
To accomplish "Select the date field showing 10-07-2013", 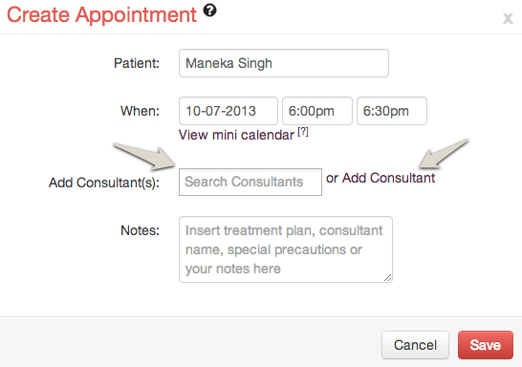I will click(228, 111).
